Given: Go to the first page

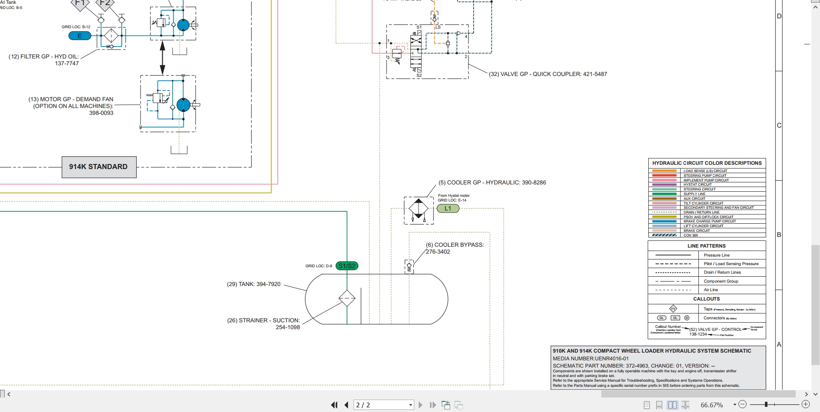Looking at the screenshot, I should [334, 405].
